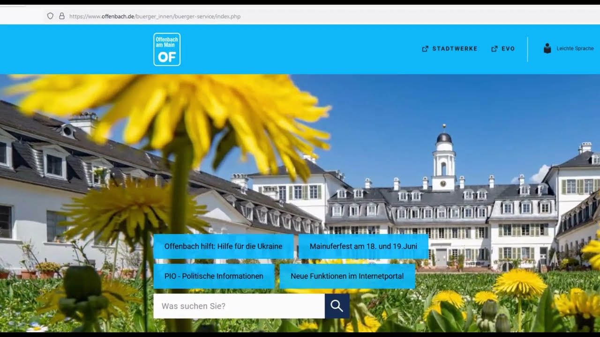Viewport: 600px width, 337px height.
Task: Click the padlock site security icon
Action: point(61,16)
